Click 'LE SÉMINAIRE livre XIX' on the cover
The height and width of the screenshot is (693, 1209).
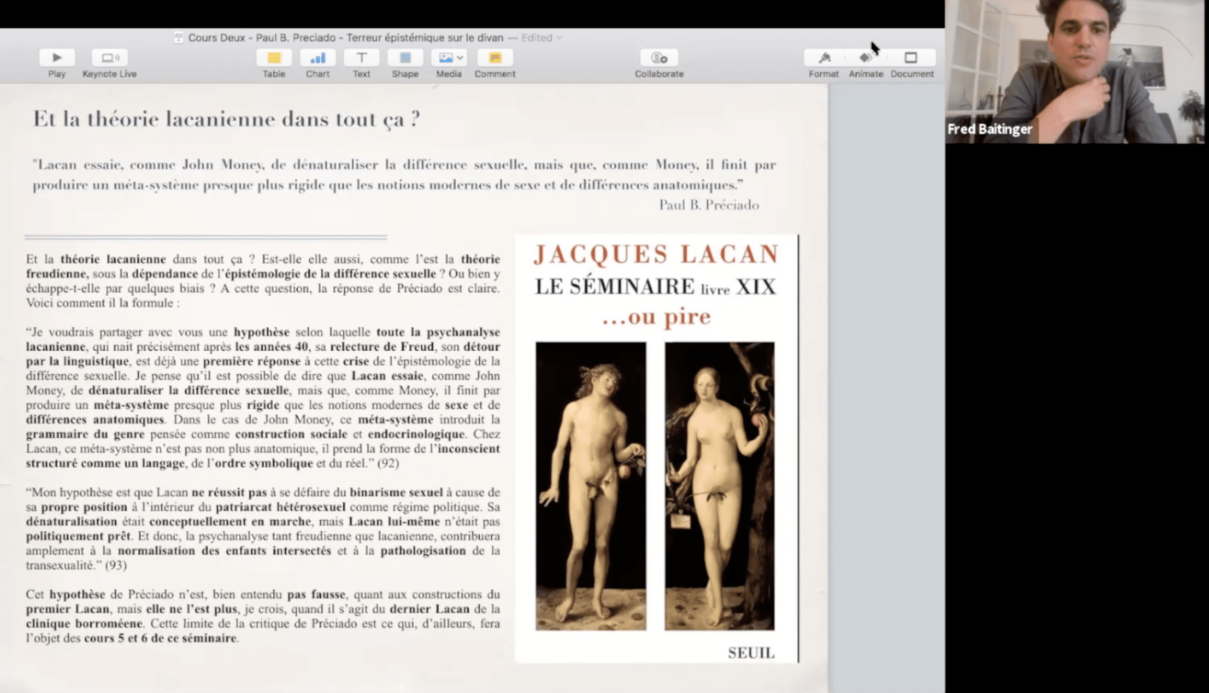tap(656, 287)
